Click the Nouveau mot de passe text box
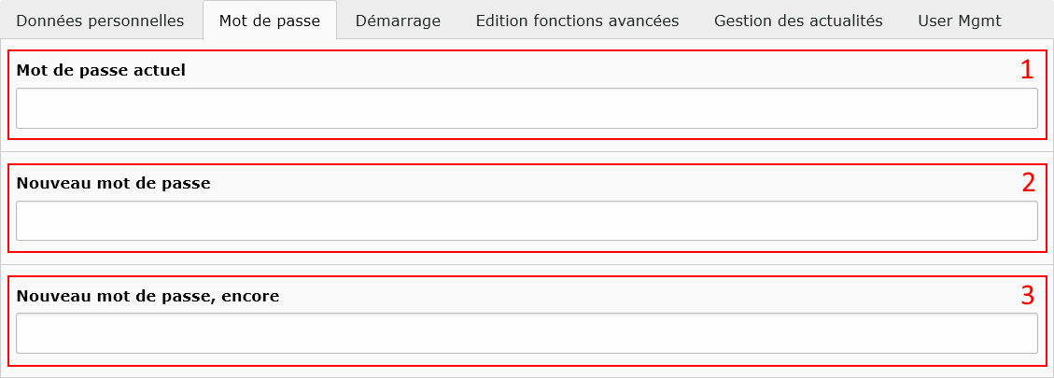This screenshot has width=1054, height=378. [527, 221]
